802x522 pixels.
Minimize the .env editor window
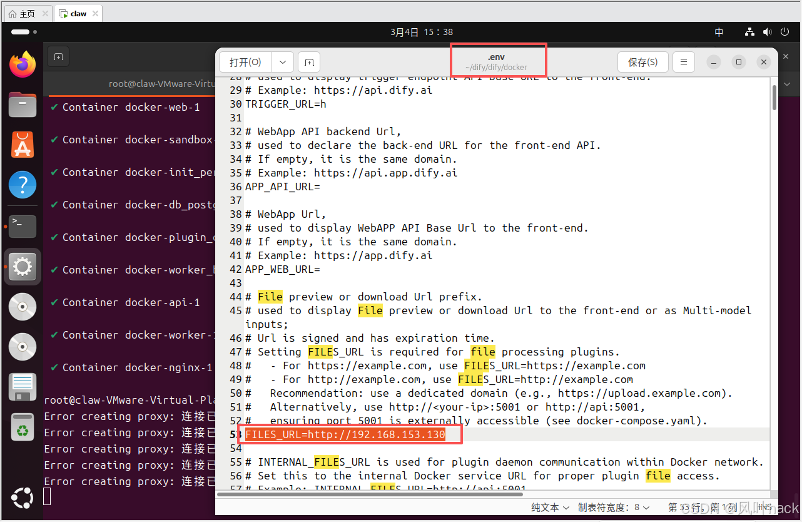(x=714, y=62)
